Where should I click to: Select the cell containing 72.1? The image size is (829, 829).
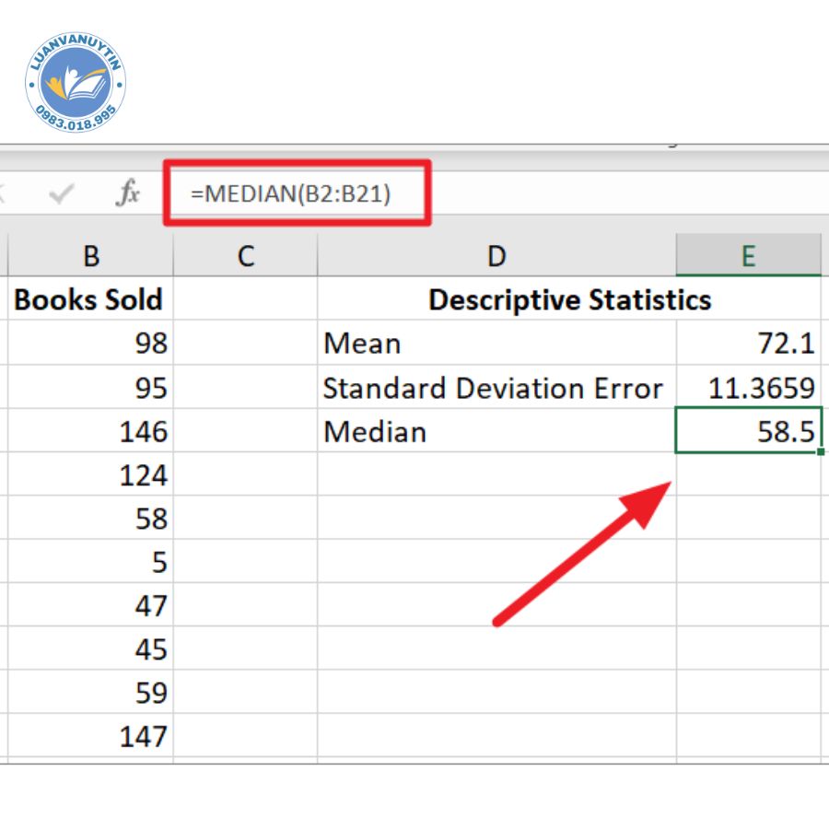748,344
